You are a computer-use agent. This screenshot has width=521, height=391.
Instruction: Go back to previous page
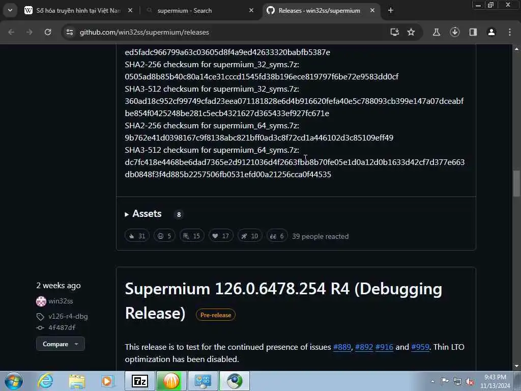point(11,32)
